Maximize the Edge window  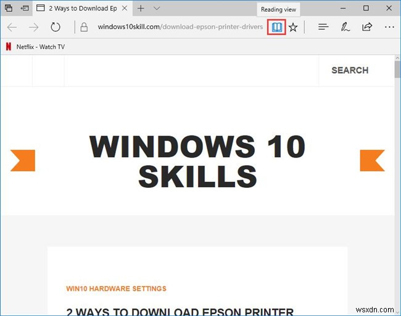366,8
